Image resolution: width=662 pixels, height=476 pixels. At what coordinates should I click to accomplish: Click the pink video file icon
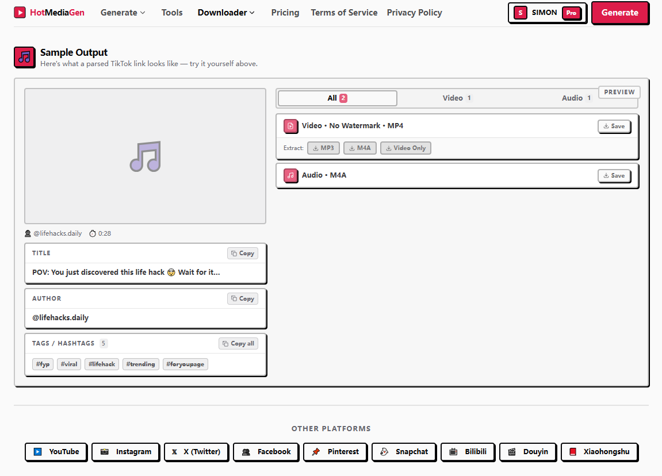(x=290, y=126)
